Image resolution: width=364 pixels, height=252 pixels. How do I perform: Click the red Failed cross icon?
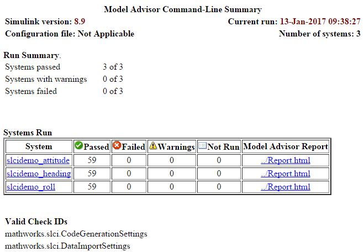117,145
